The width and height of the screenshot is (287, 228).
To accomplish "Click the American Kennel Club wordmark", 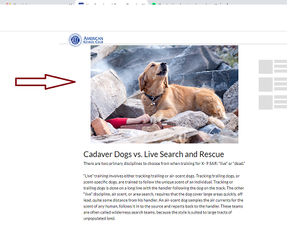I will (x=93, y=40).
